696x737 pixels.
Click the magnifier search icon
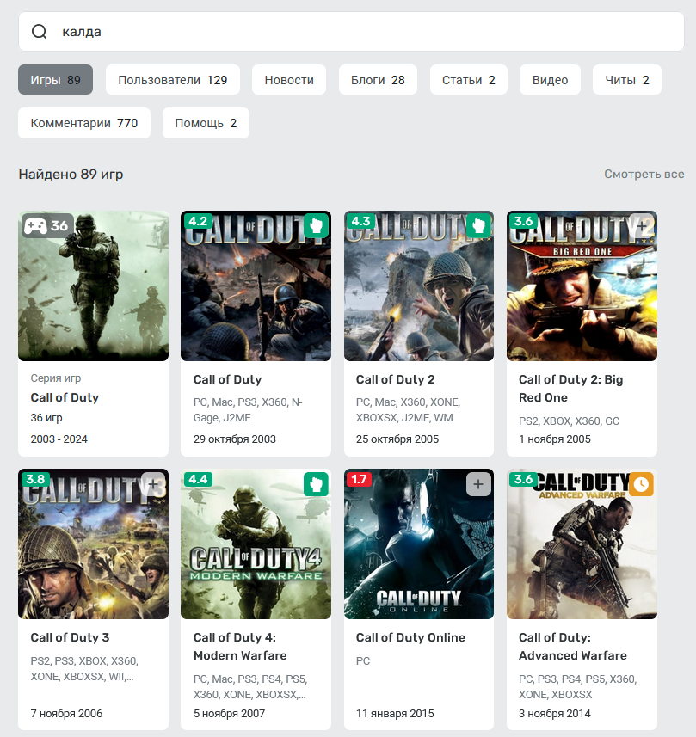(39, 32)
